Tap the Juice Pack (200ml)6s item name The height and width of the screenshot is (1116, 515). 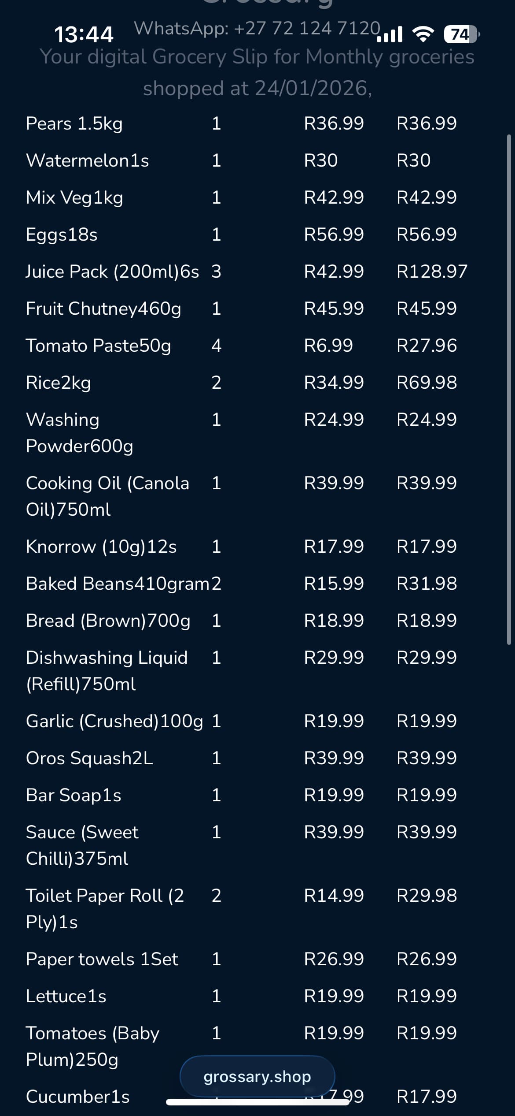click(x=112, y=272)
